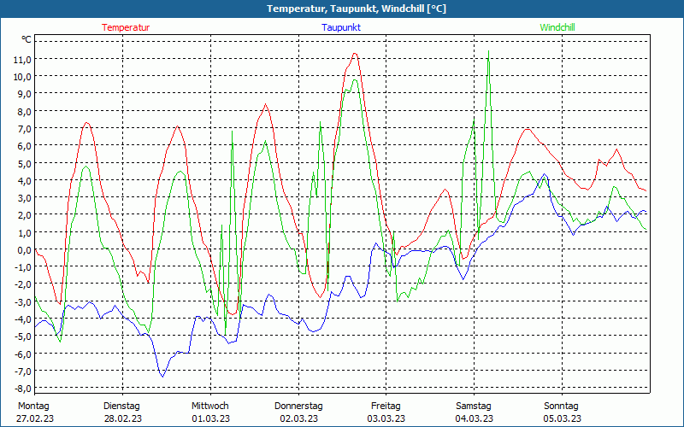Click the °C unit label on the y-axis

pyautogui.click(x=27, y=39)
